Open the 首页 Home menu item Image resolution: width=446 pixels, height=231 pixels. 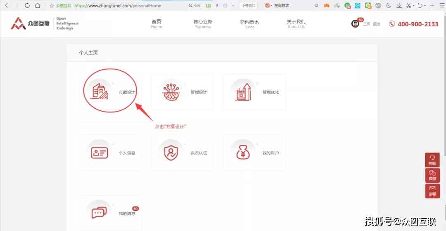point(157,24)
